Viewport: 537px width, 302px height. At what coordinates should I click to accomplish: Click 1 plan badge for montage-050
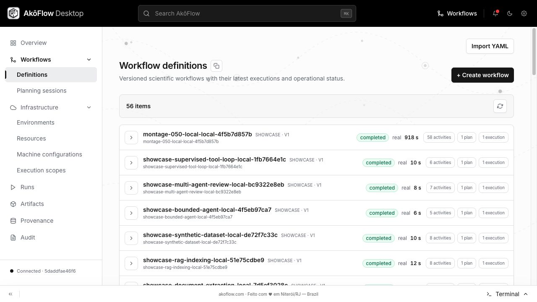[x=467, y=138]
